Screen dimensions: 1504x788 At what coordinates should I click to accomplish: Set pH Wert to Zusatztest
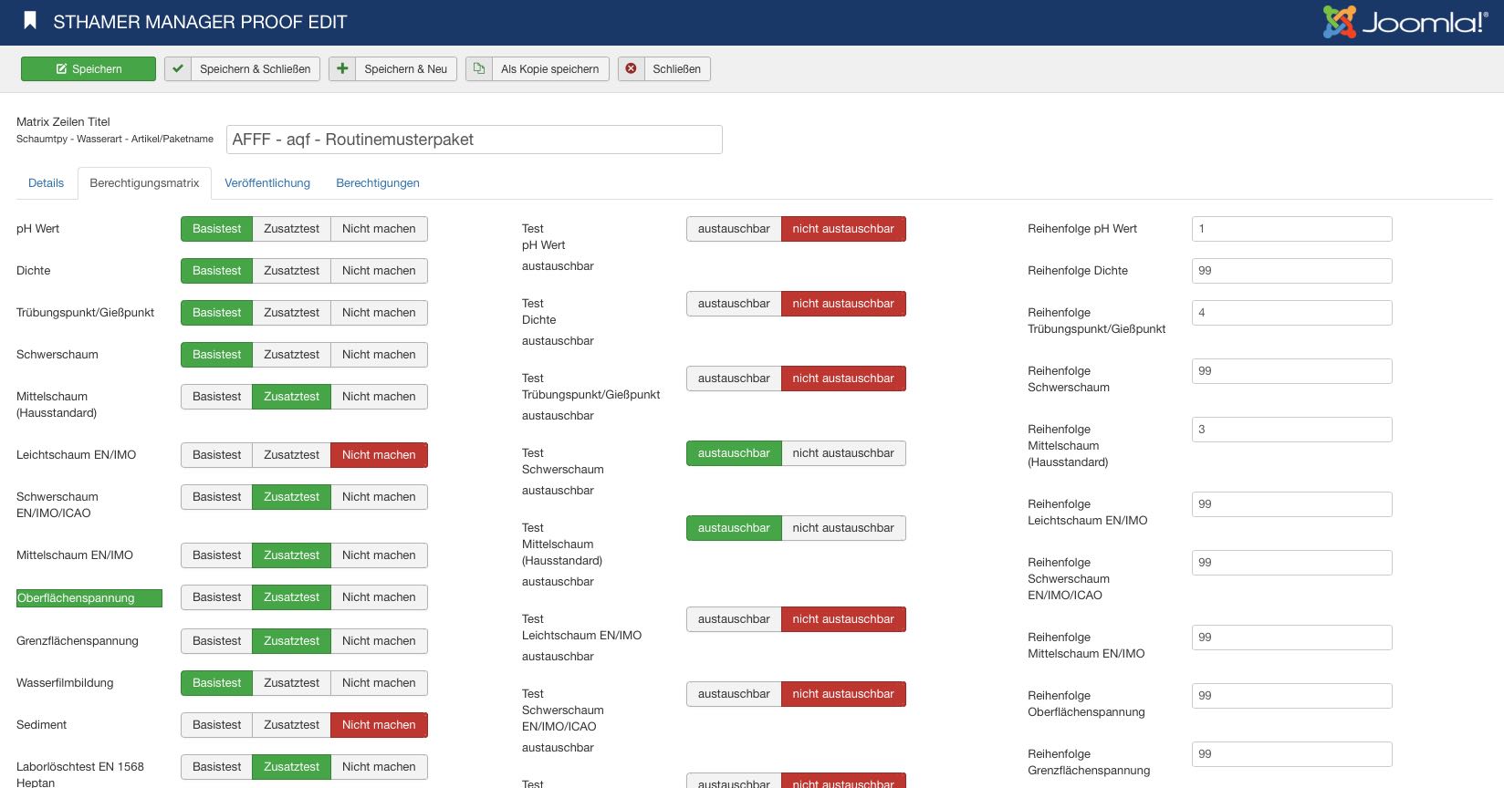(291, 229)
